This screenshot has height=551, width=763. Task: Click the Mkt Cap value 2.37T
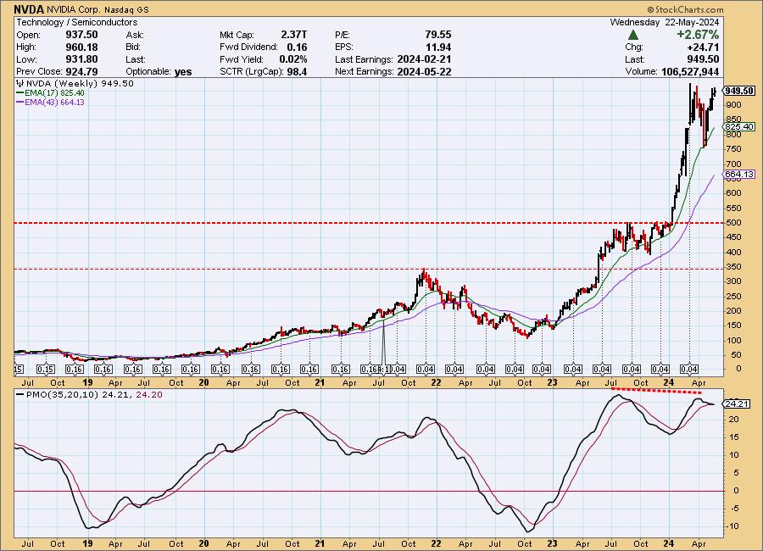pyautogui.click(x=294, y=35)
